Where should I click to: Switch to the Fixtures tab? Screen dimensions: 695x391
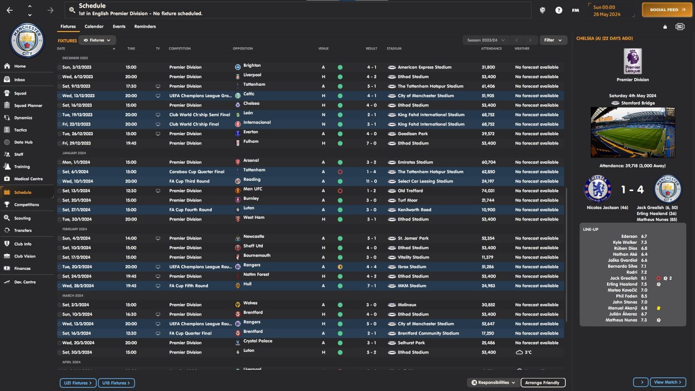(68, 27)
